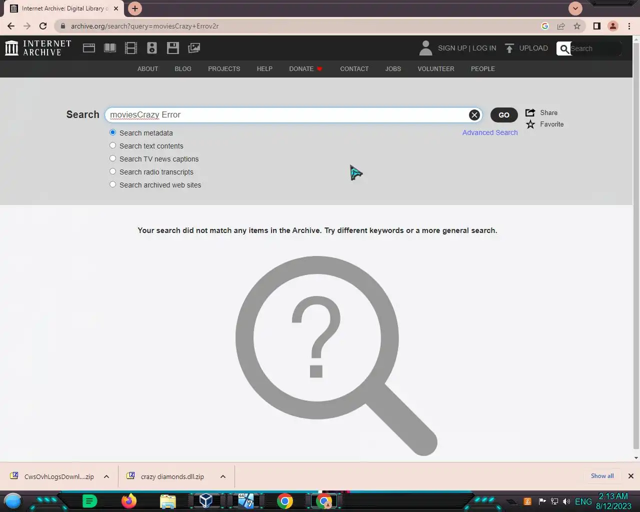The width and height of the screenshot is (640, 512).
Task: Click the ENG language indicator
Action: click(x=583, y=501)
